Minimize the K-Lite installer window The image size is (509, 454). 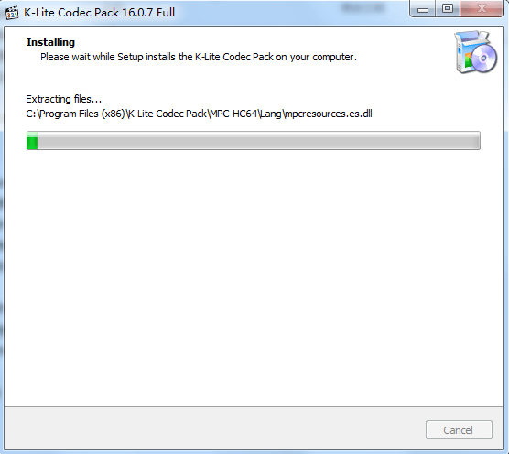tap(423, 8)
